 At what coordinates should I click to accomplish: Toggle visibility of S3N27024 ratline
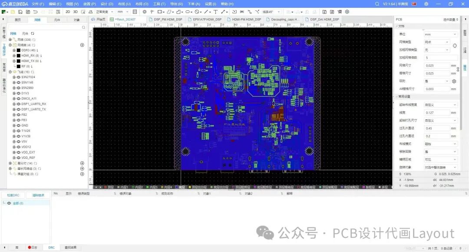tap(19, 77)
